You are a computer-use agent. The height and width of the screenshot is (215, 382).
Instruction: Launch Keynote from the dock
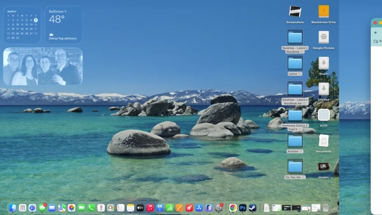160,208
